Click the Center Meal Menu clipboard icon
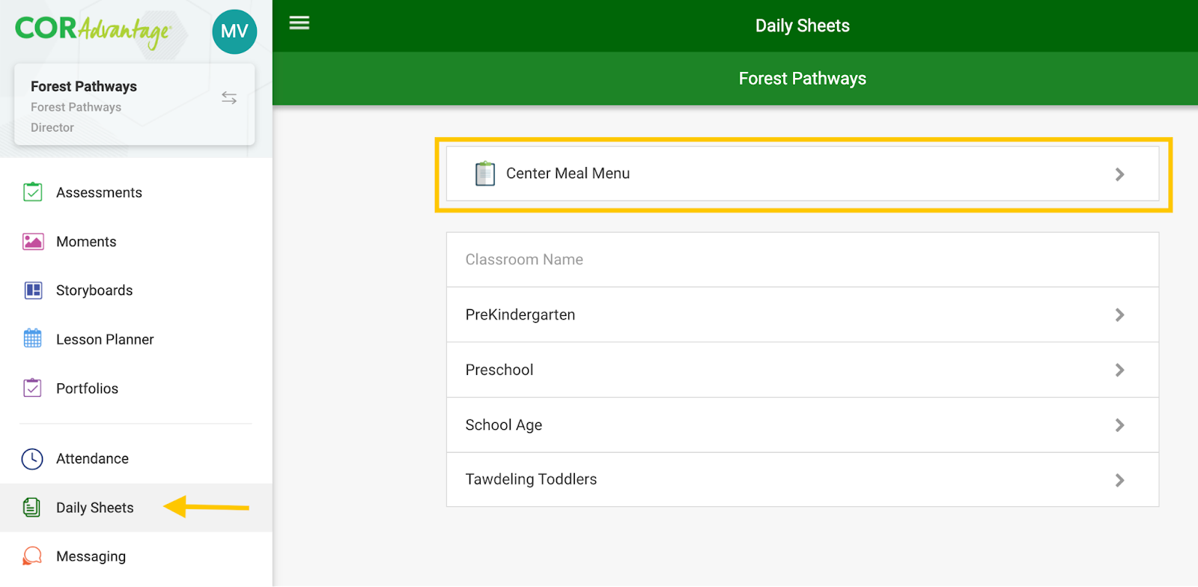Viewport: 1198px width, 587px height. click(485, 174)
